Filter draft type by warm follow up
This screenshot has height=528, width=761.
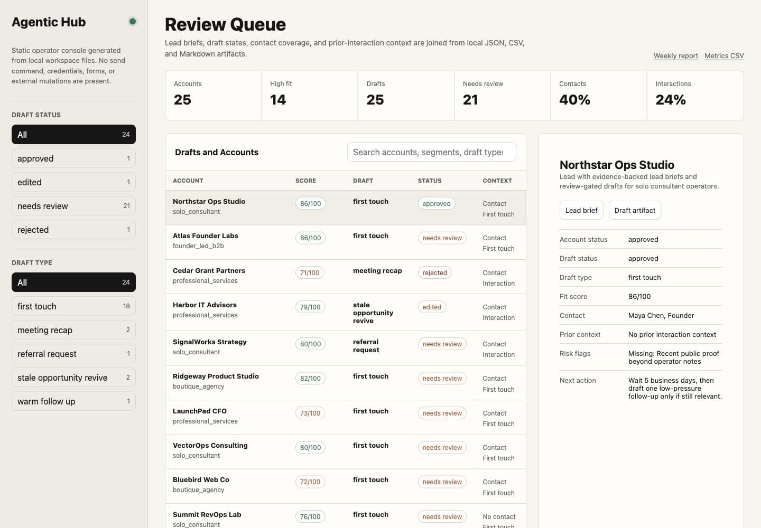[73, 401]
